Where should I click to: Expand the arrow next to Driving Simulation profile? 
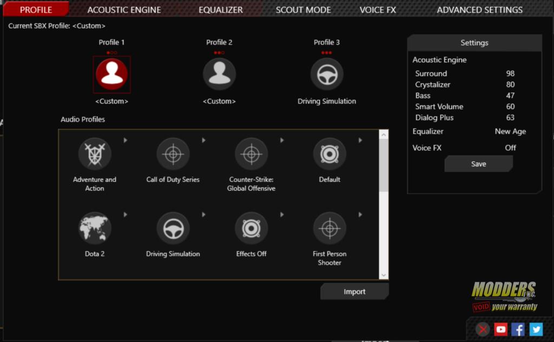[204, 214]
